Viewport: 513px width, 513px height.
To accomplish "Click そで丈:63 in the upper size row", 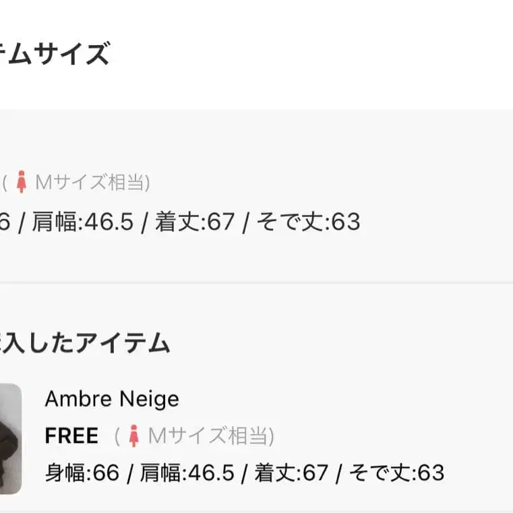I will tap(309, 222).
